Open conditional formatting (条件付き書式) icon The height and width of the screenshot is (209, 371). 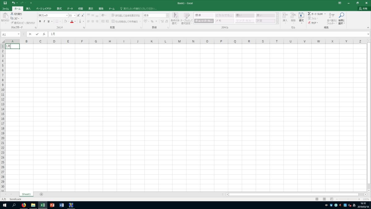pyautogui.click(x=175, y=17)
